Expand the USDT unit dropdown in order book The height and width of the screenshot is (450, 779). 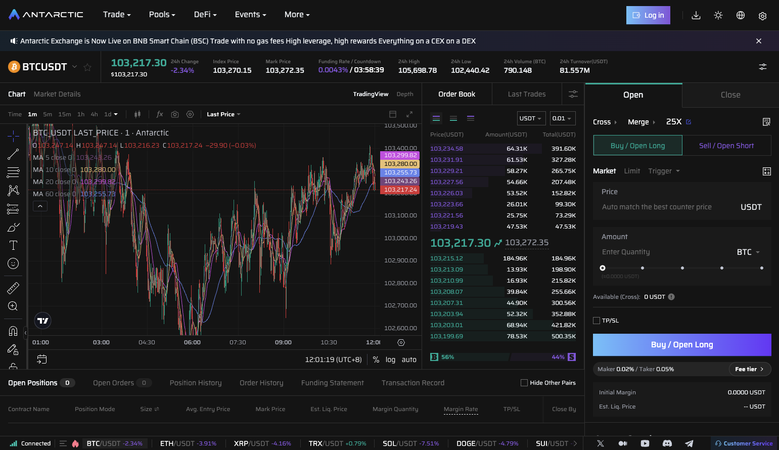point(531,118)
